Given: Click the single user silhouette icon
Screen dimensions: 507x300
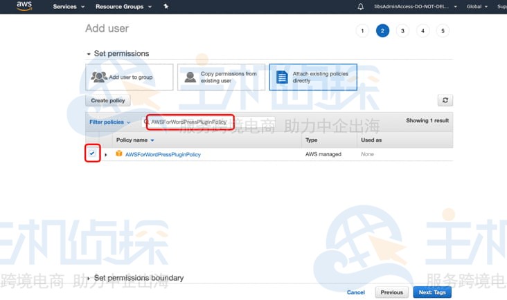Looking at the screenshot, I should click(190, 77).
